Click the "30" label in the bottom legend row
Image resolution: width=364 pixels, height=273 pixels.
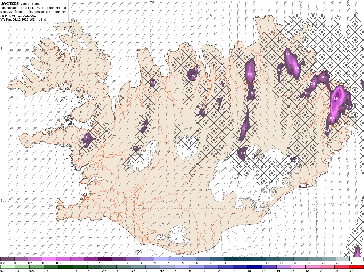351,271
